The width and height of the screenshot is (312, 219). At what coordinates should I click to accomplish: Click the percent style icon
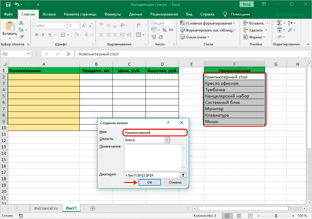click(164, 30)
